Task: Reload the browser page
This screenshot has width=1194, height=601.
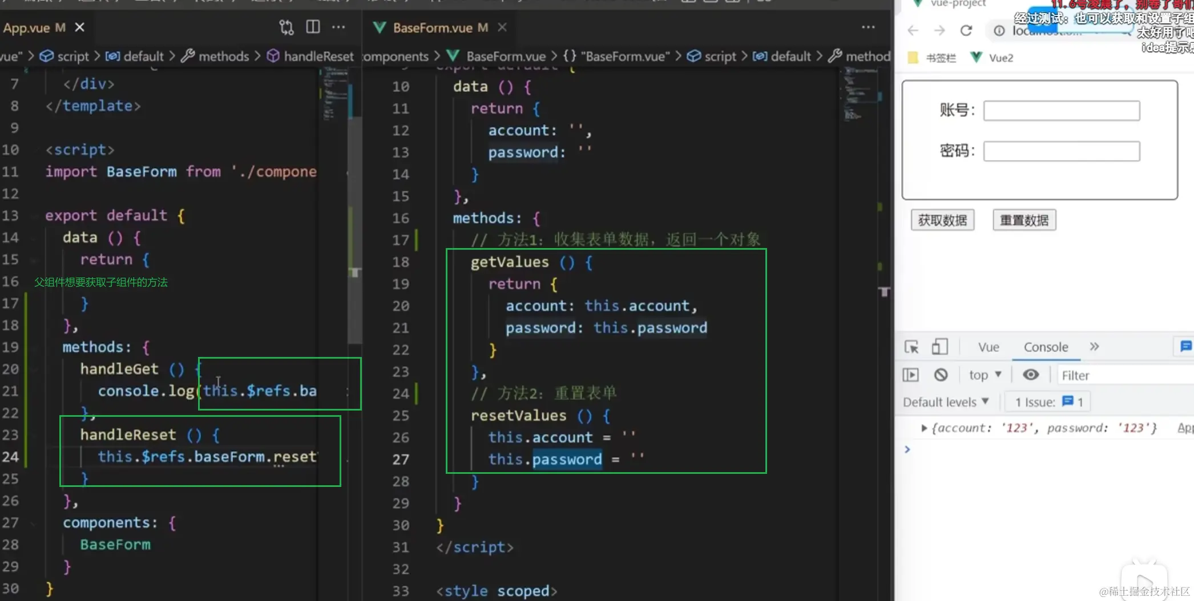Action: click(x=966, y=30)
